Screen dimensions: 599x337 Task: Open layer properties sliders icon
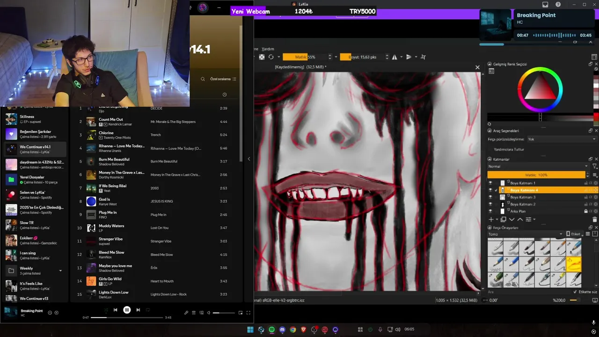[x=528, y=219]
